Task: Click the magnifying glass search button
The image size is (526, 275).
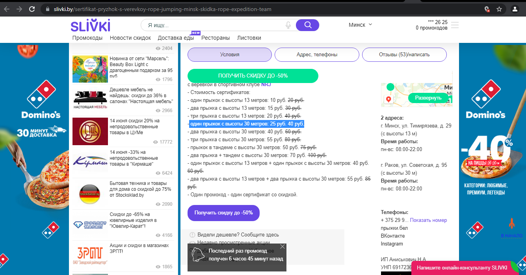Action: click(307, 25)
